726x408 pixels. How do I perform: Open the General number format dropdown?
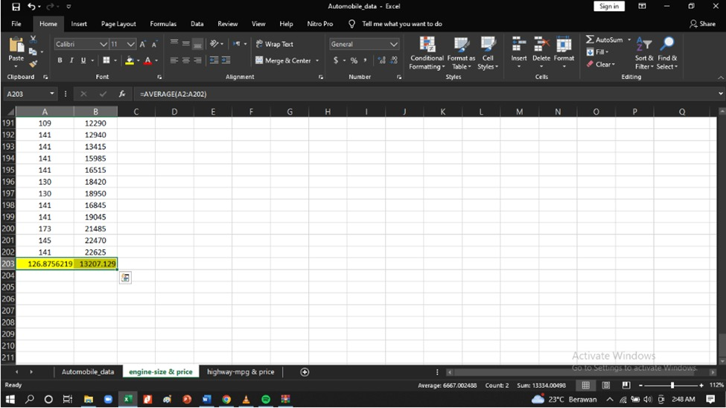click(394, 45)
